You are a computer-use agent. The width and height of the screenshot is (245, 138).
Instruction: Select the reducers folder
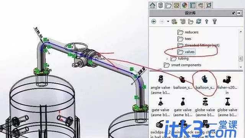[188, 32]
